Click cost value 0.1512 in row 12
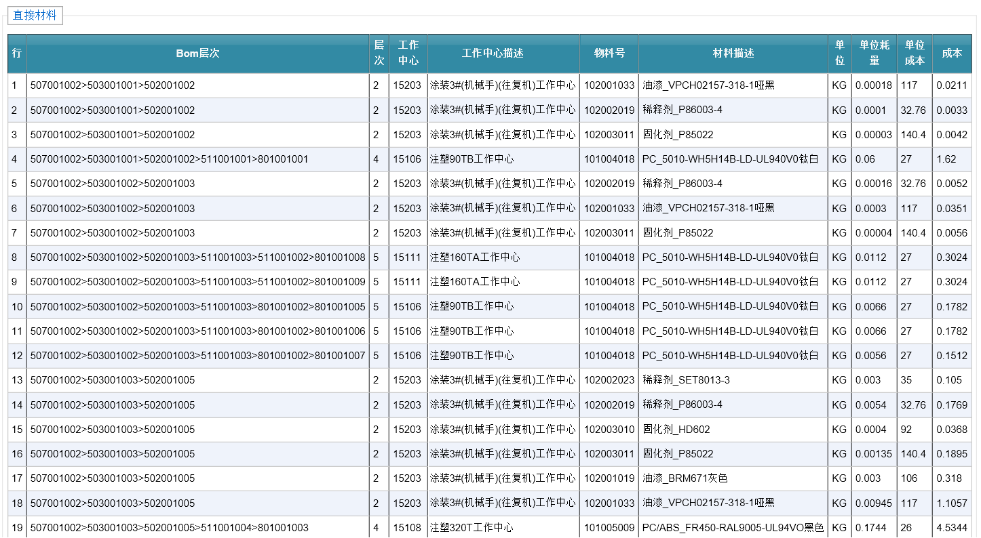 coord(952,356)
